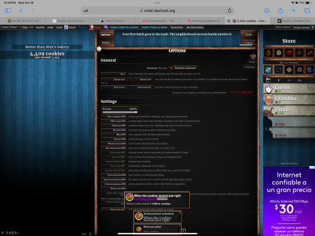The height and width of the screenshot is (236, 315).
Task: Buy a Grandma building
Action: tap(289, 100)
